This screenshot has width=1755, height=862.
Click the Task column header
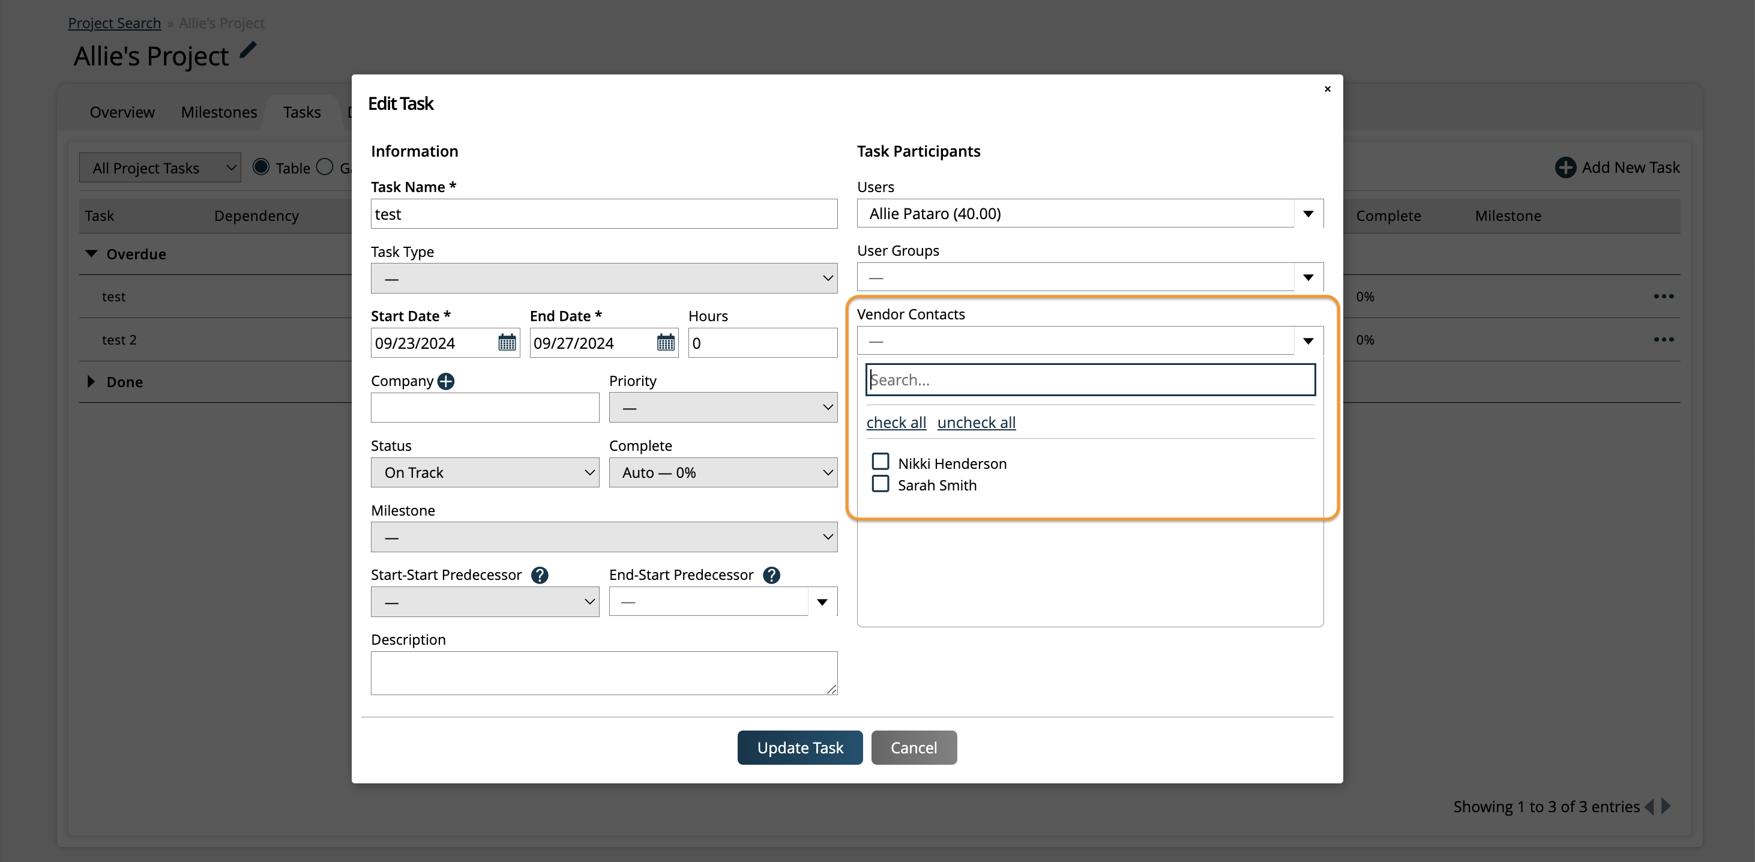[100, 216]
